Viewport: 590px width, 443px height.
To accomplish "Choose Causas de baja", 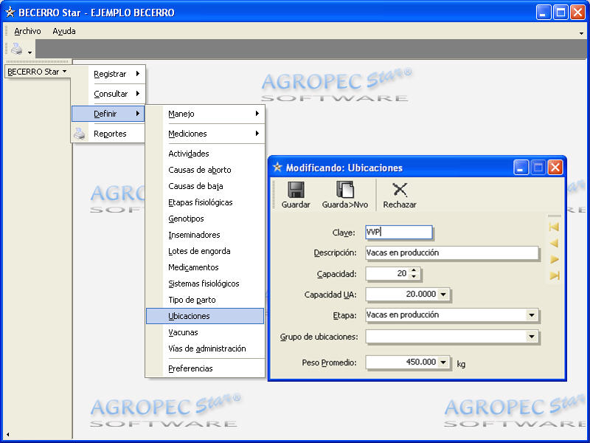I will click(205, 186).
